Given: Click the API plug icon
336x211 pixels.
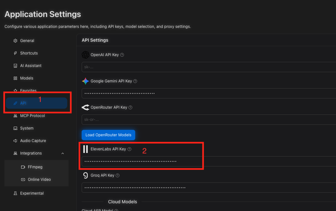Looking at the screenshot, I should pos(15,103).
